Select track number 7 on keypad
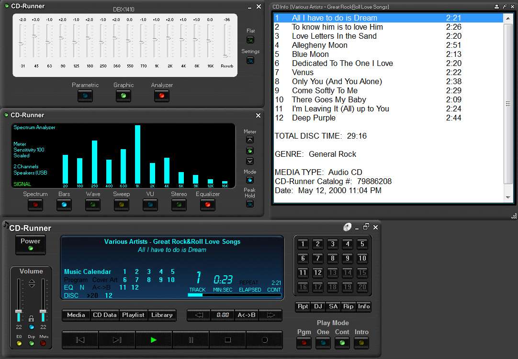 [318, 258]
